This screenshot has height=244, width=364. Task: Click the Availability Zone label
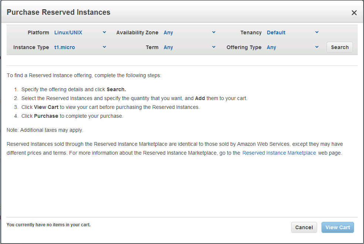point(137,32)
